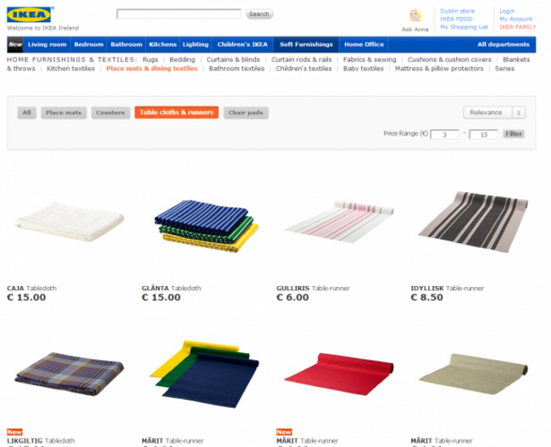The width and height of the screenshot is (551, 447).
Task: Open the Bedding category
Action: click(182, 59)
